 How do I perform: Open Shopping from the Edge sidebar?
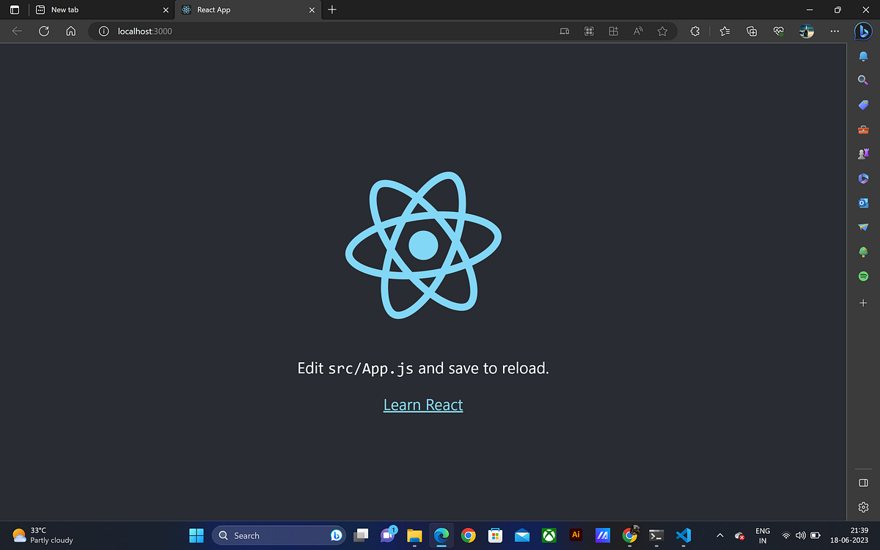click(862, 105)
